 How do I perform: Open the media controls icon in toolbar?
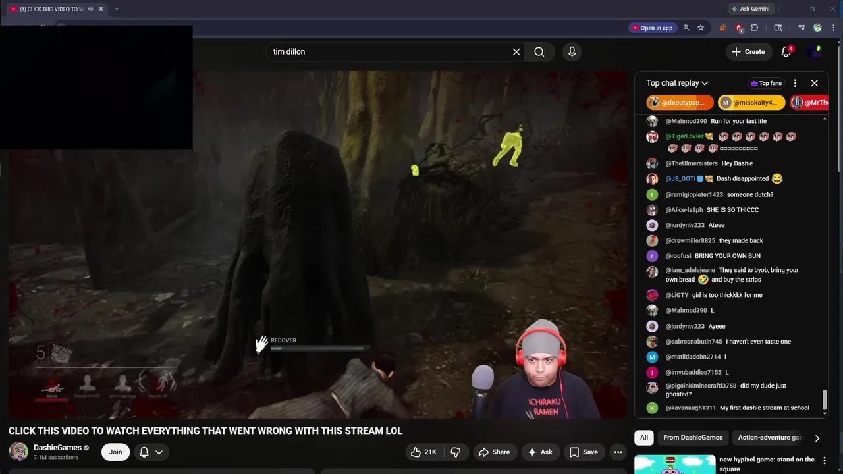click(x=802, y=28)
